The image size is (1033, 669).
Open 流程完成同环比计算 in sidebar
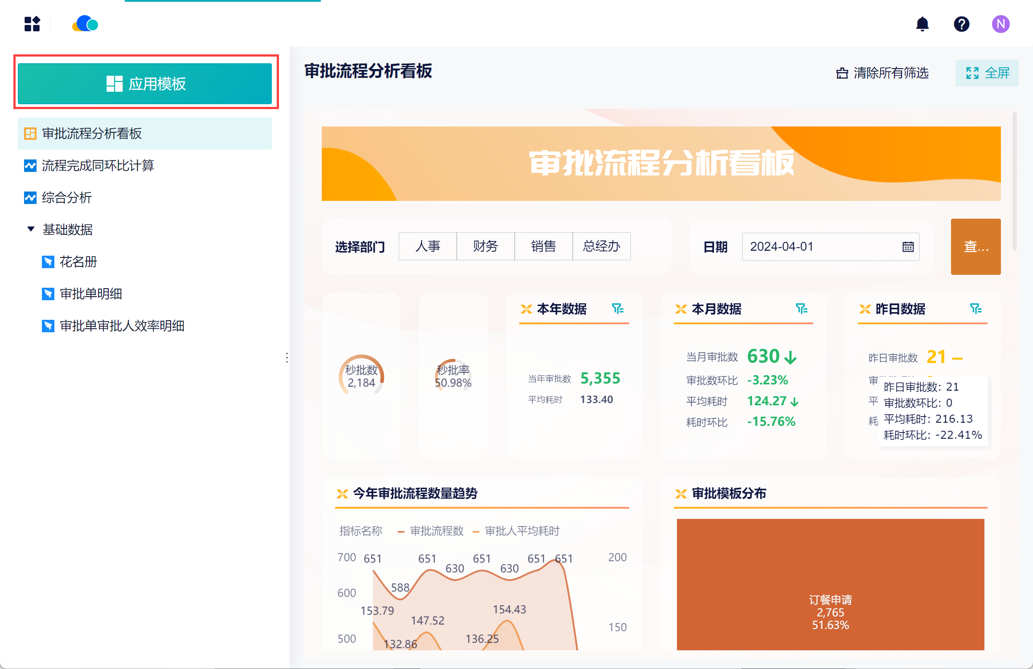(x=98, y=166)
